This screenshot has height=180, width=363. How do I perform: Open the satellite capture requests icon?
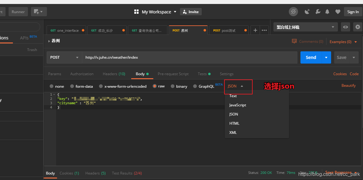(x=307, y=12)
